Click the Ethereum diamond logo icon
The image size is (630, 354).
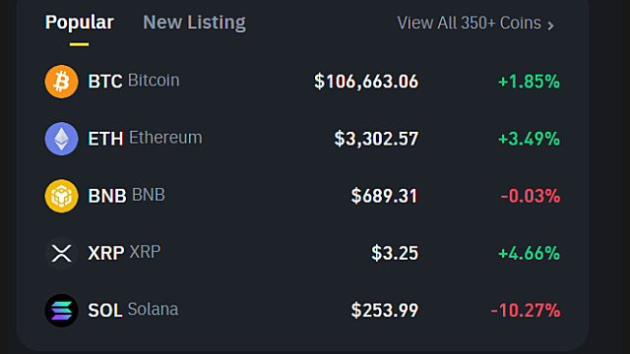[x=61, y=139]
